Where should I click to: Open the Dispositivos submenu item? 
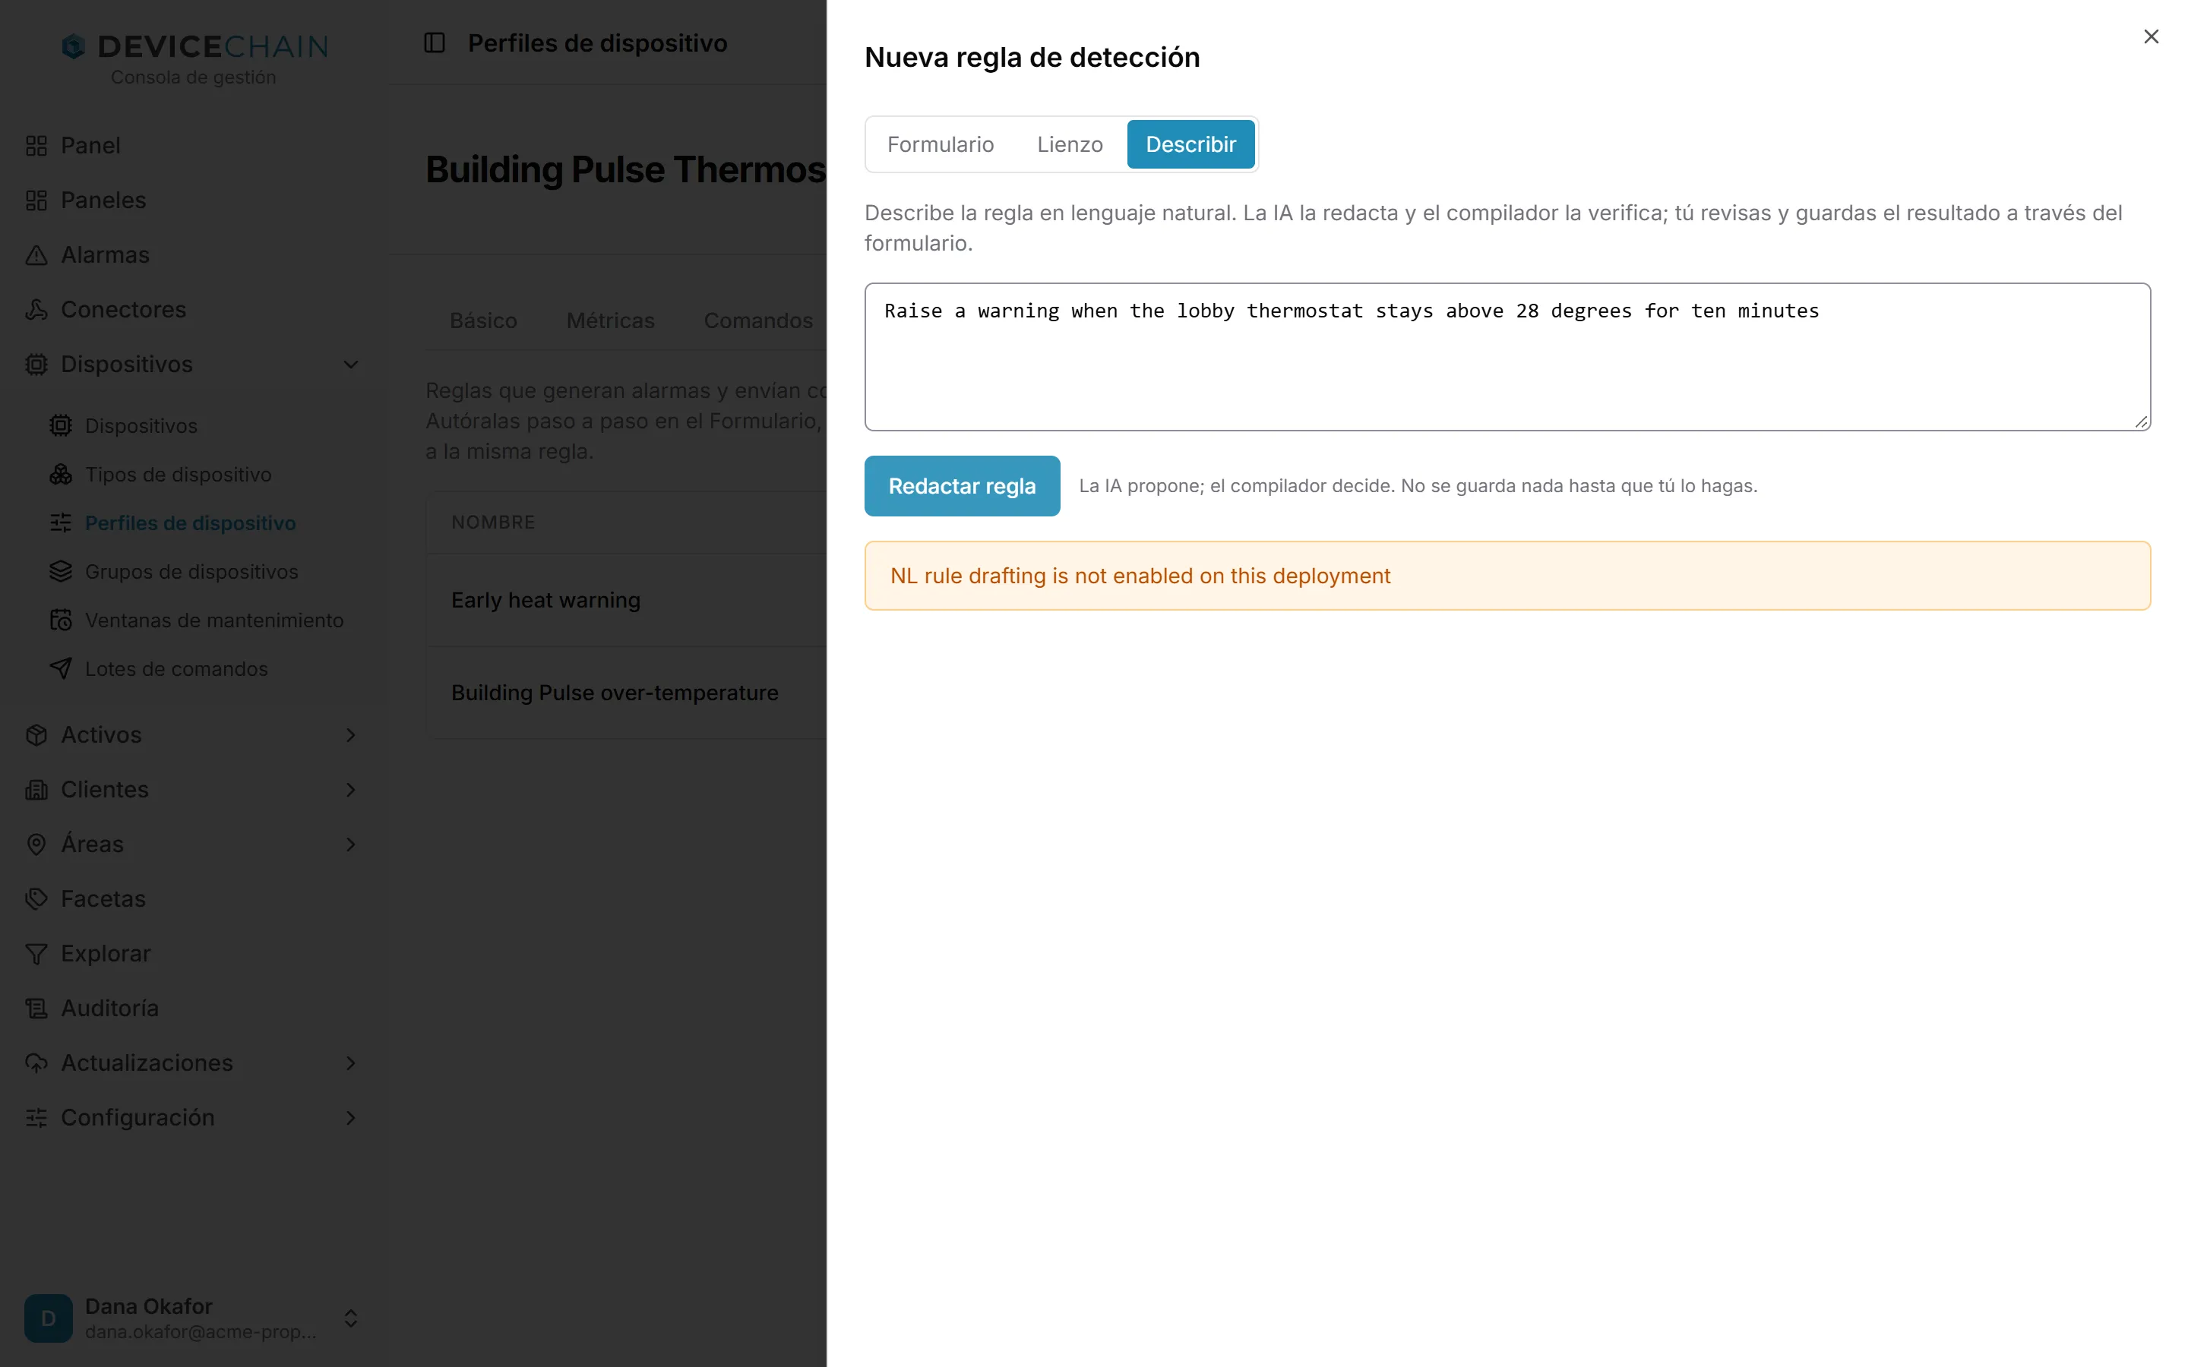[x=141, y=426]
